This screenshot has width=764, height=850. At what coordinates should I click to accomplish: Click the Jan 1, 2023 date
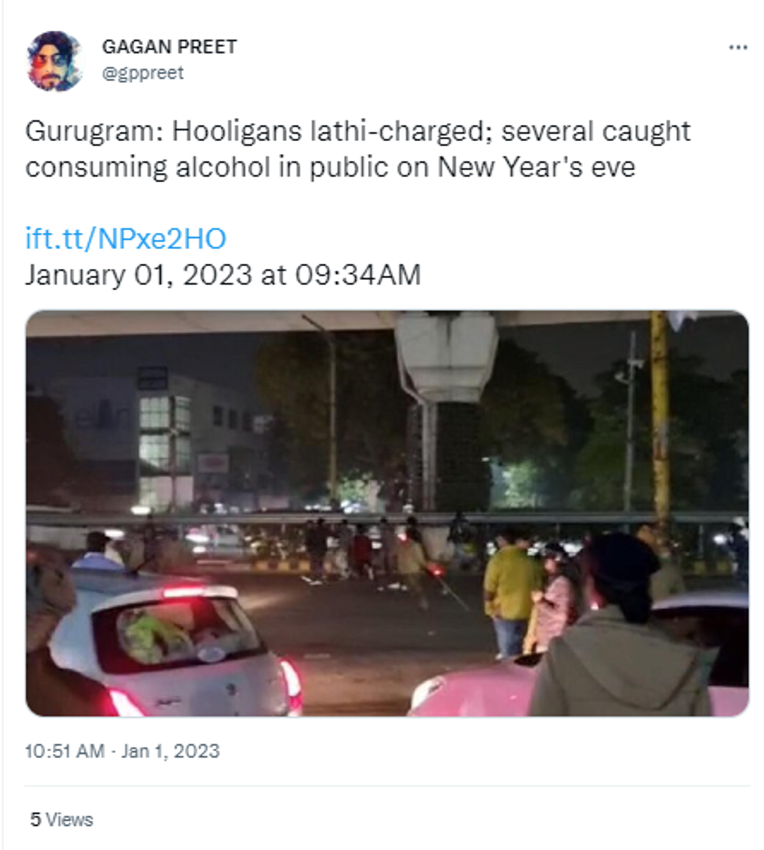(170, 751)
